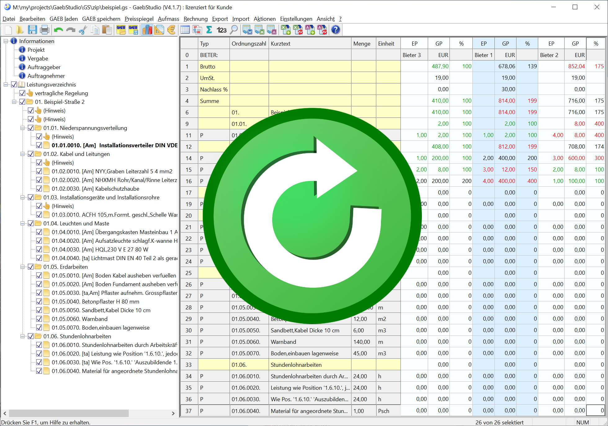Image resolution: width=608 pixels, height=426 pixels.
Task: Toggle checkbox for 01.02.0030. Kabelschutzhaube
Action: [x=39, y=189]
